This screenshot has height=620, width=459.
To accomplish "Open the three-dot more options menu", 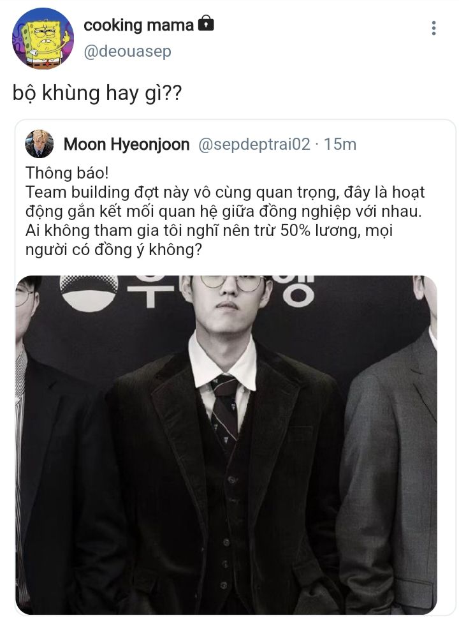I will click(433, 28).
